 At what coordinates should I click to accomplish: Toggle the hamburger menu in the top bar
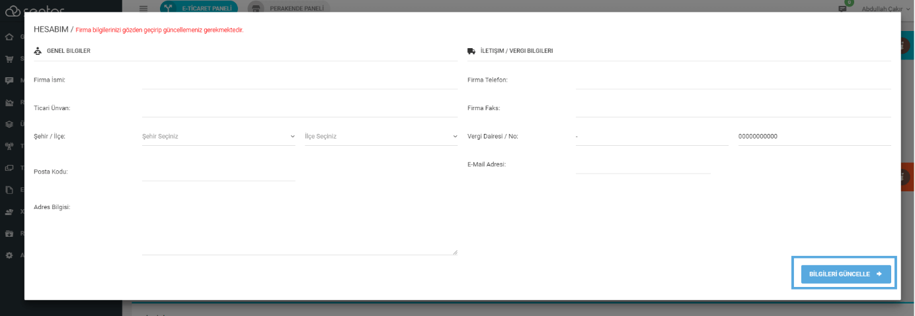[x=143, y=8]
